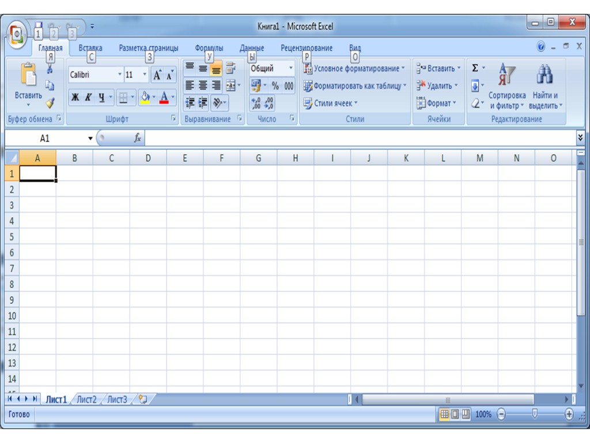Toggle underline Ч formatting
Image resolution: width=590 pixels, height=443 pixels.
click(101, 97)
